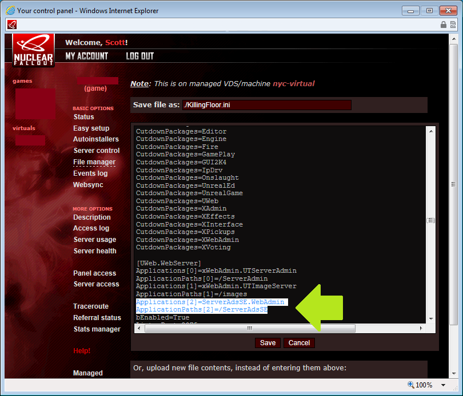This screenshot has width=463, height=396.
Task: Click the Internet Explorer icon in title bar
Action: 10,10
